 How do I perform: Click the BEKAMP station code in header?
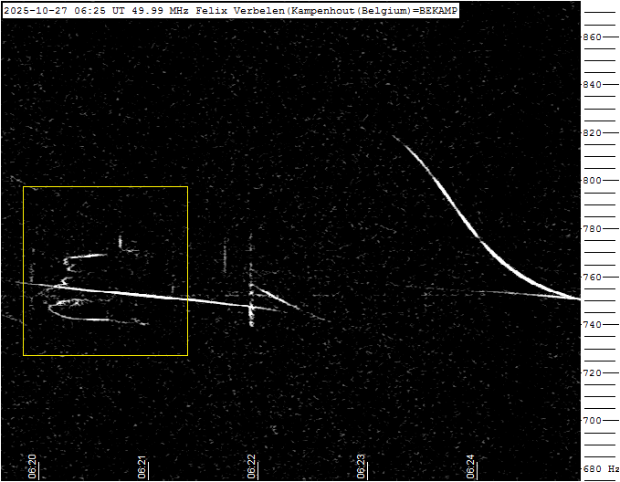coord(436,9)
